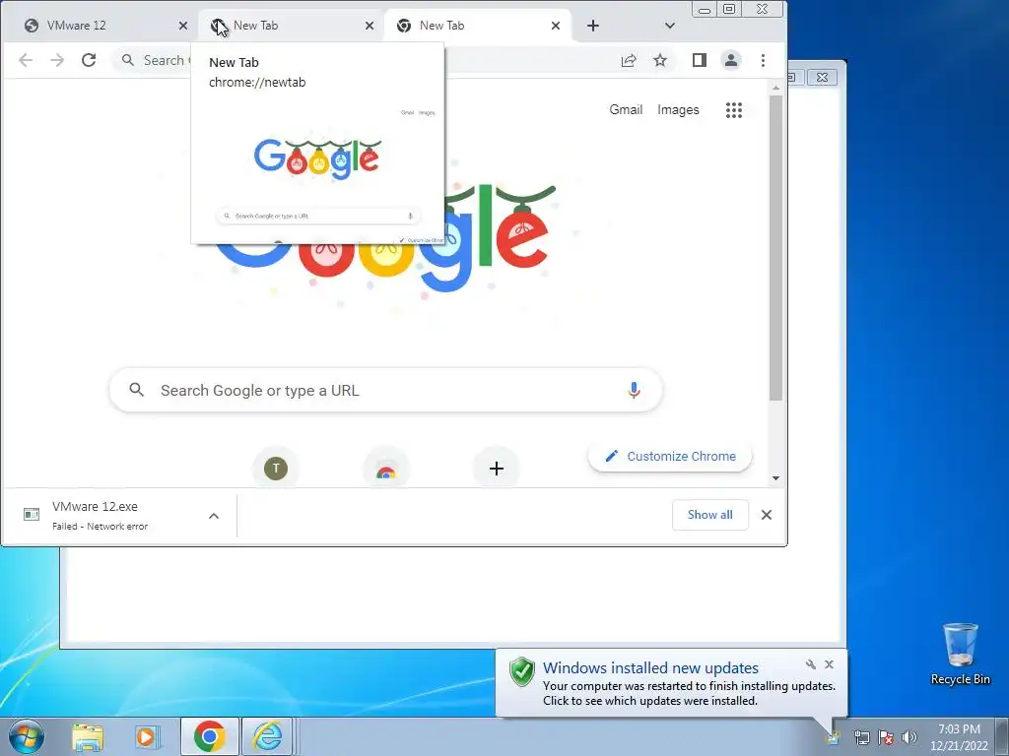Click the Search Google or type a URL box
Viewport: 1009px width, 756px height.
tap(386, 390)
